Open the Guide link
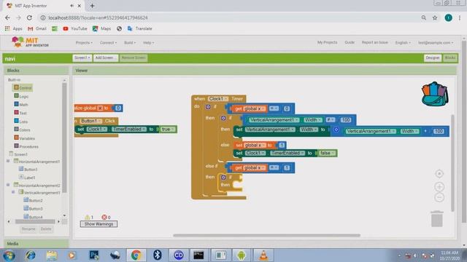467x262 pixels. coord(350,42)
